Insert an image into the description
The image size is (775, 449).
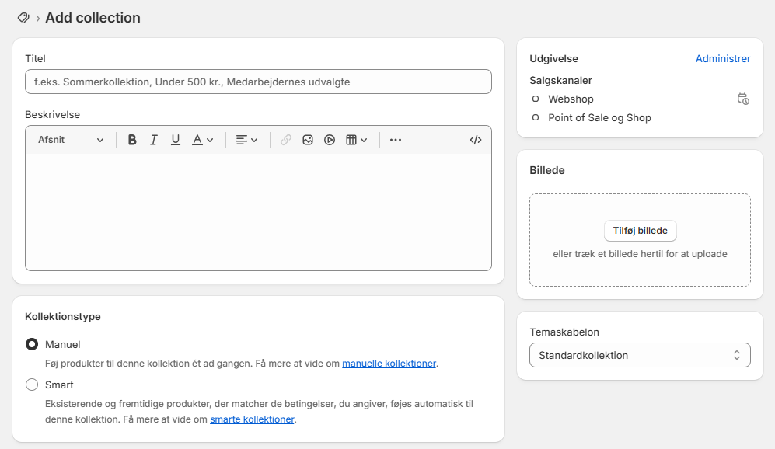point(308,140)
